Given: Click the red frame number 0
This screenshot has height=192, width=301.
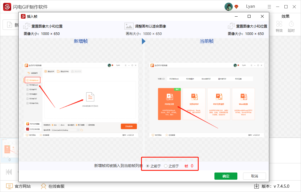Looking at the screenshot, I should 192,166.
